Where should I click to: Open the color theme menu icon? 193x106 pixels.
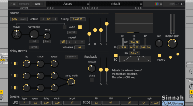coord(157,4)
